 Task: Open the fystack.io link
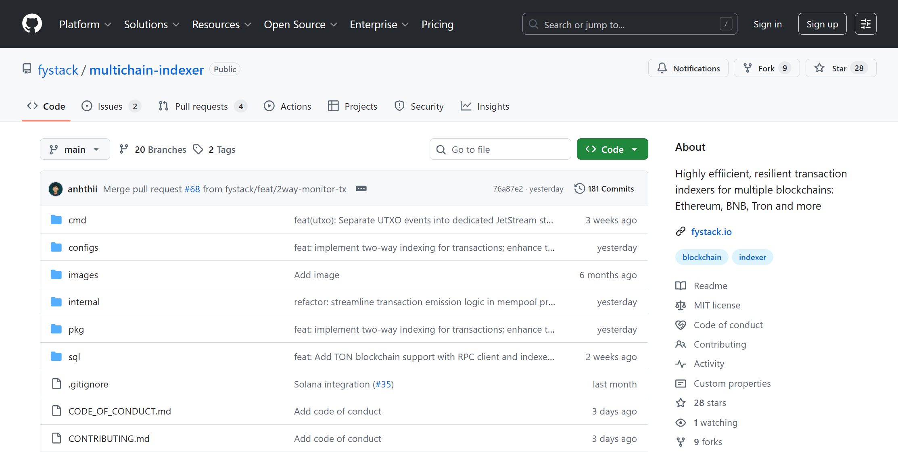pos(711,232)
